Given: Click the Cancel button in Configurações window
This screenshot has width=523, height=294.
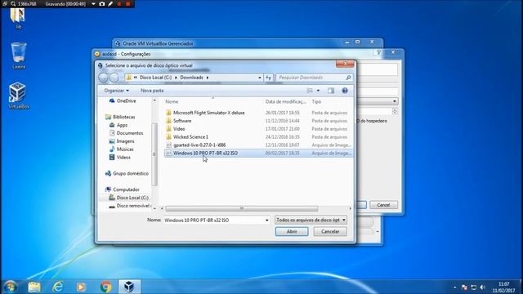Looking at the screenshot, I should tap(383, 205).
